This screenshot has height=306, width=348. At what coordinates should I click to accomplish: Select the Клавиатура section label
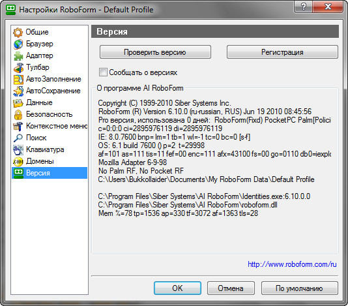coord(45,149)
